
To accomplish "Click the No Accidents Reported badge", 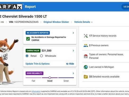I will click(x=38, y=33).
